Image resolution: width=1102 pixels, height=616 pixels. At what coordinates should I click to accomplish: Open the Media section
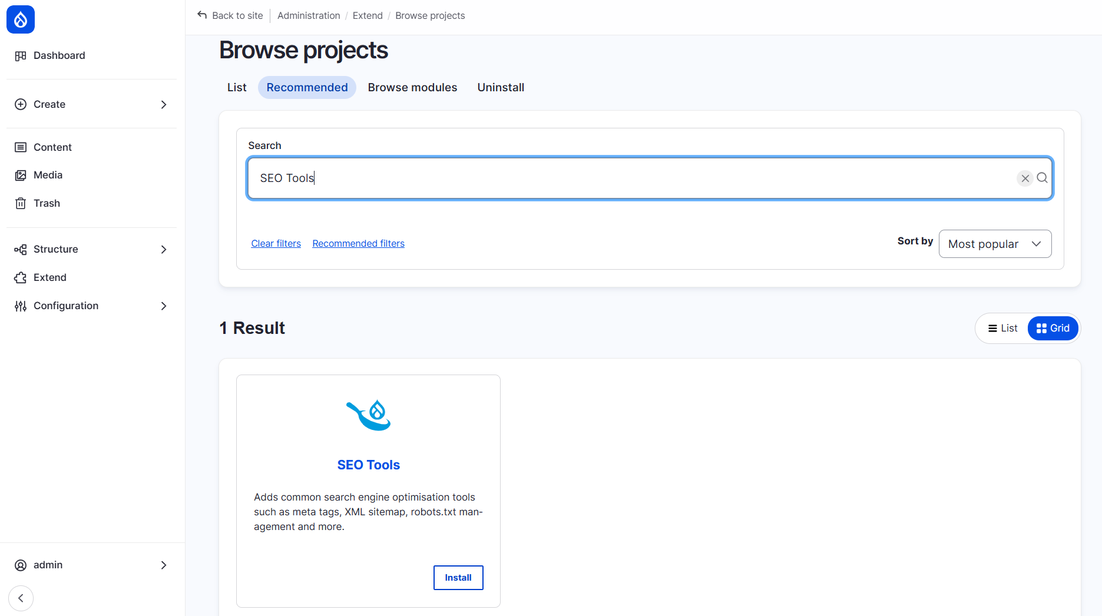click(48, 175)
